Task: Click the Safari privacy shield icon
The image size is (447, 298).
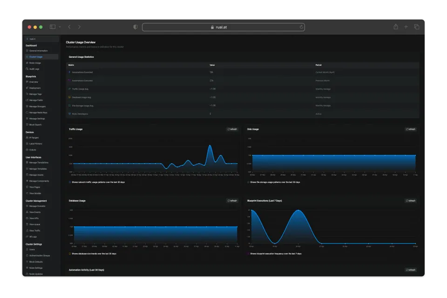Action: click(135, 27)
